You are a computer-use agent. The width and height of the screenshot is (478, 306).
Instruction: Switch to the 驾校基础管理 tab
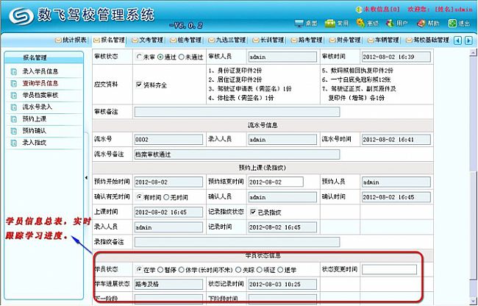pos(428,40)
